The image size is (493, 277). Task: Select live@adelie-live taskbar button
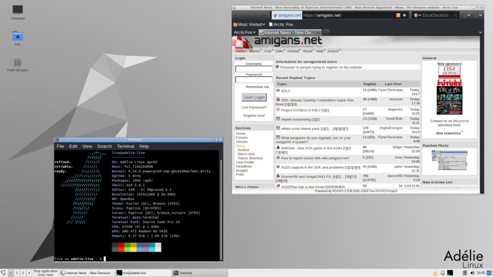click(143, 273)
